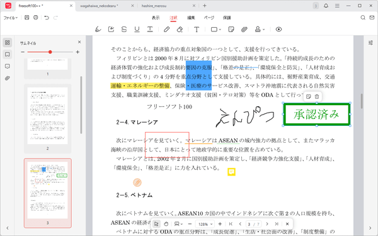The image size is (378, 236).
Task: Close the floating bottom toolbar
Action: (287, 224)
